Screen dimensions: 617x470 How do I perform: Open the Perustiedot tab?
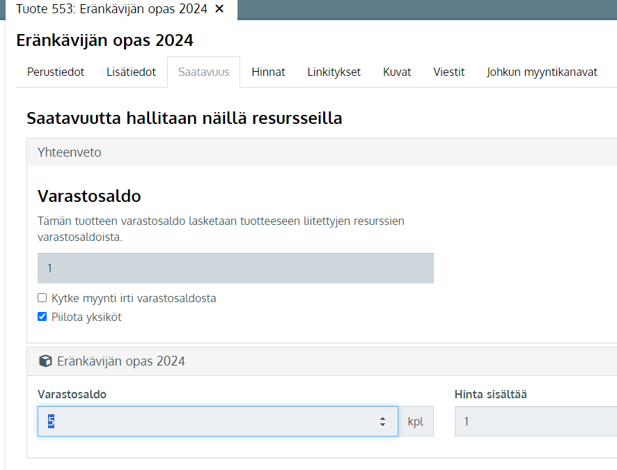pos(56,72)
